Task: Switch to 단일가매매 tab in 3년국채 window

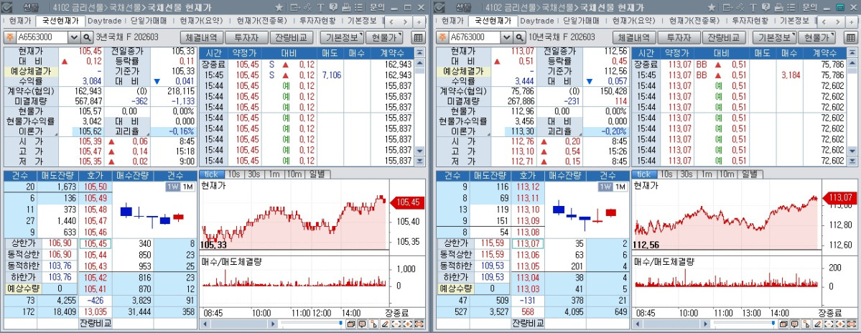Action: click(149, 21)
